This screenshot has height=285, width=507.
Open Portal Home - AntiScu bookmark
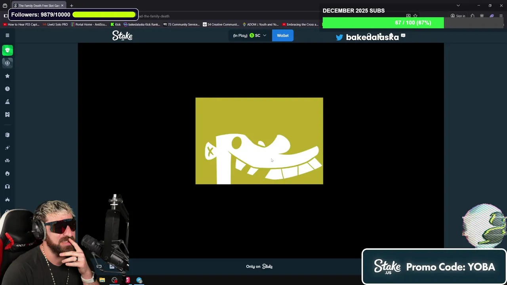tap(89, 25)
